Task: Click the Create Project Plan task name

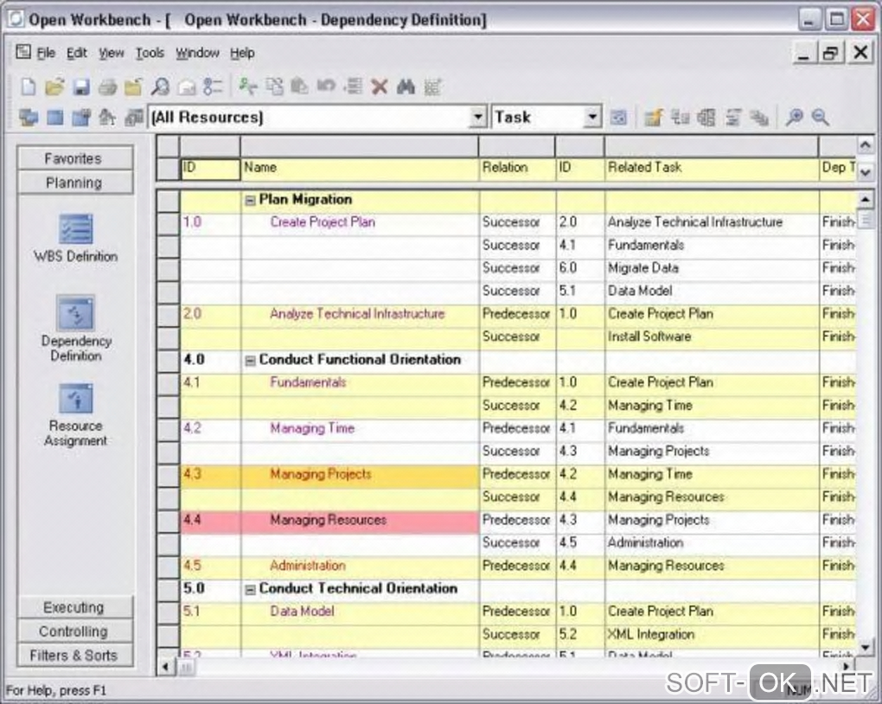Action: pyautogui.click(x=323, y=222)
